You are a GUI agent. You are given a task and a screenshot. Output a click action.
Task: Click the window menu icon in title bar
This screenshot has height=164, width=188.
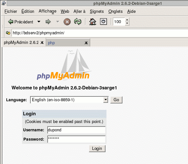4,3
